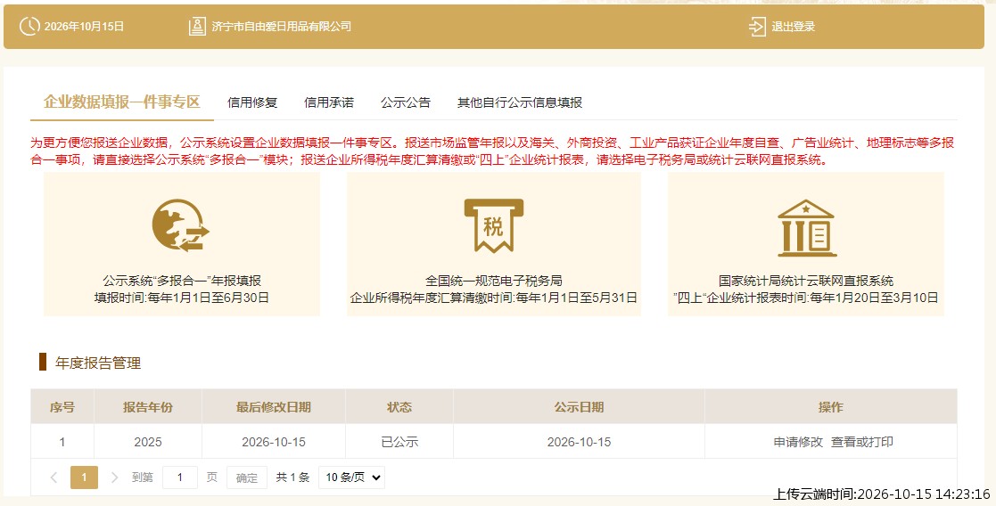Click the 已公示 status cell
The height and width of the screenshot is (506, 996).
click(399, 442)
